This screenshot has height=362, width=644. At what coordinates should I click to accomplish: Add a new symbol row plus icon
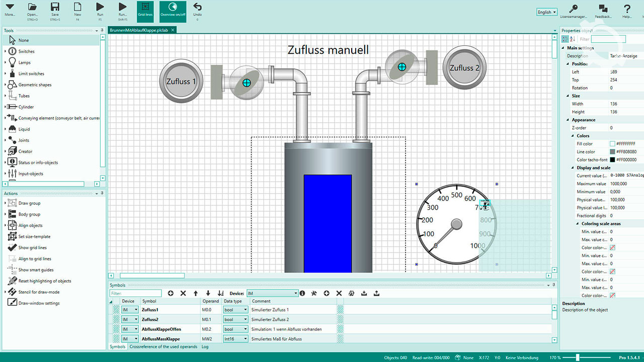(x=171, y=293)
